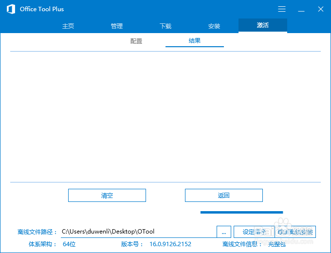
Task: Go to the 安装 tab
Action: point(214,26)
